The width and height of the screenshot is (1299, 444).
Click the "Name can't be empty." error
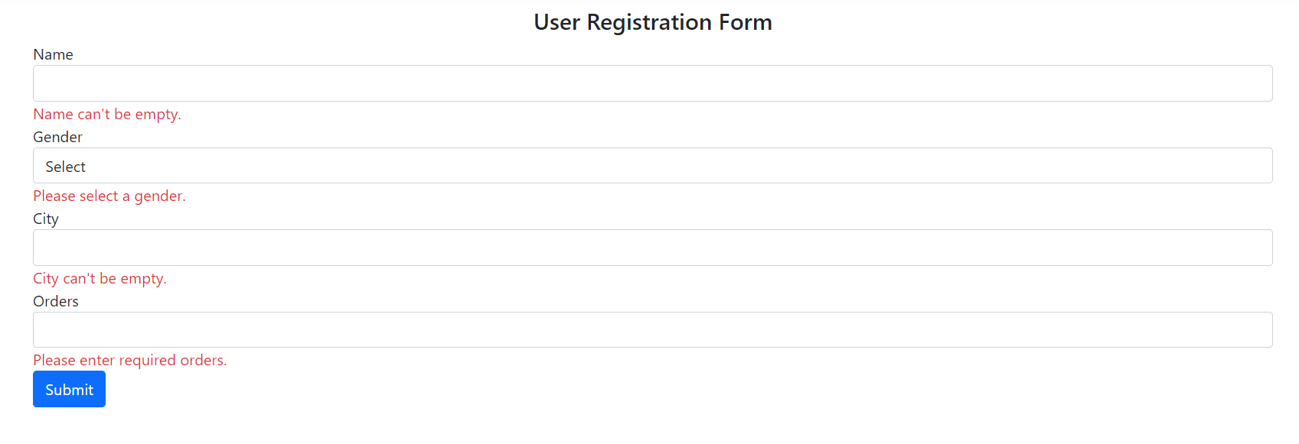(x=107, y=115)
